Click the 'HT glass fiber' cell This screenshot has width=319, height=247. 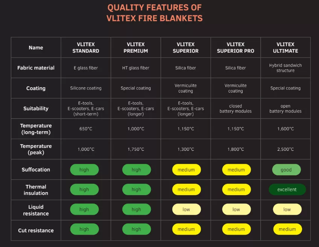coord(136,68)
